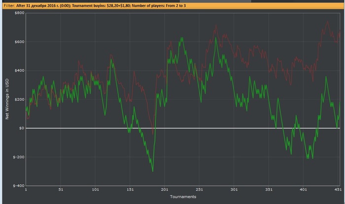The height and width of the screenshot is (204, 345).
Task: Click the $0 y-axis label
Action: coord(22,128)
